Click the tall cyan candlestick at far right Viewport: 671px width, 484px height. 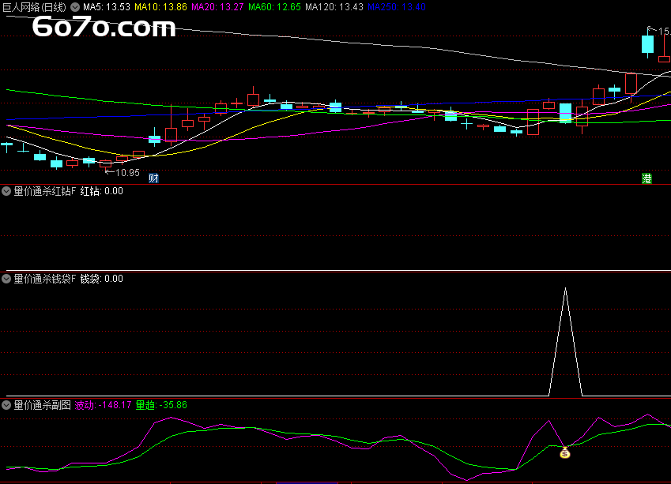pos(647,44)
